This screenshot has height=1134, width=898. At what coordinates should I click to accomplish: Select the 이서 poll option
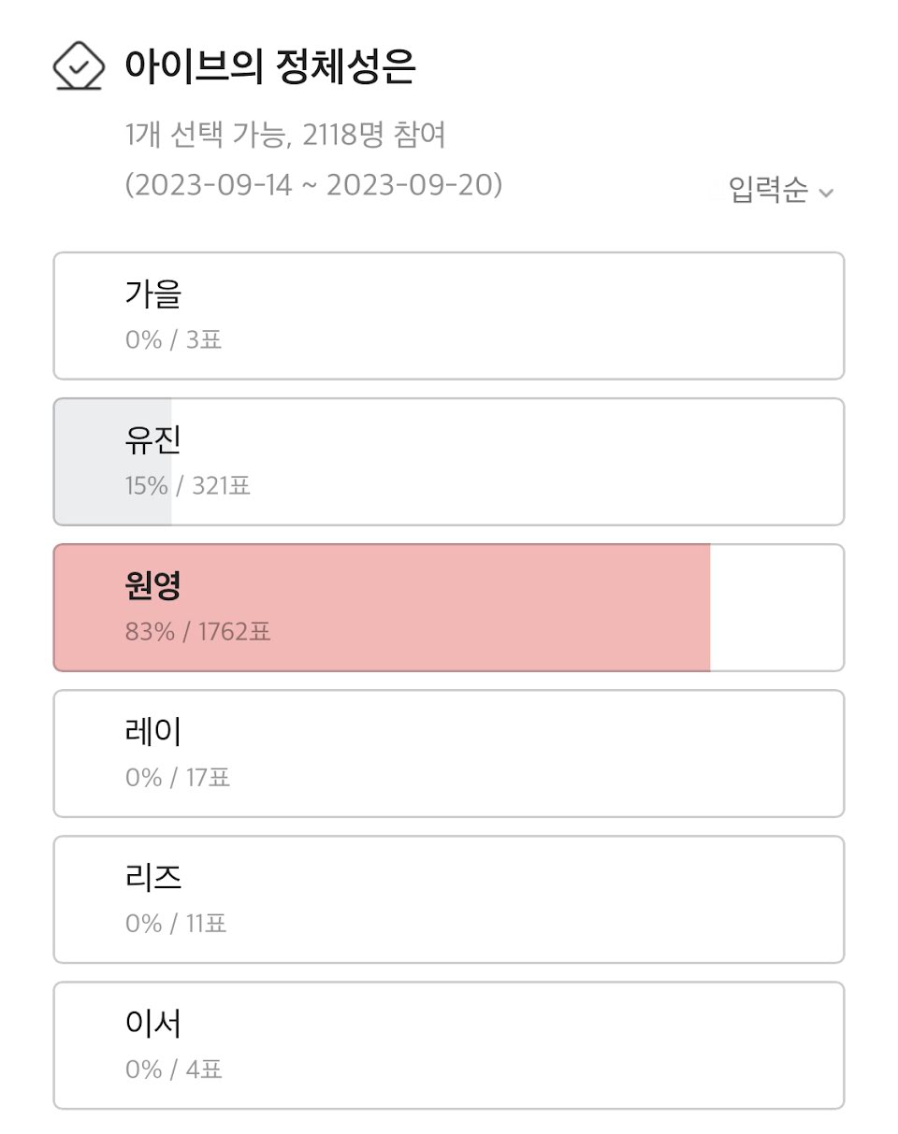point(449,1045)
